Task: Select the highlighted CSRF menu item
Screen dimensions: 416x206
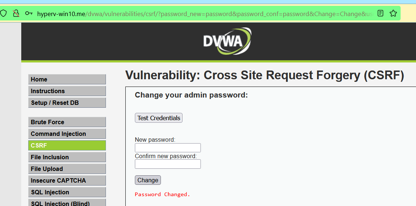Action: click(x=67, y=145)
